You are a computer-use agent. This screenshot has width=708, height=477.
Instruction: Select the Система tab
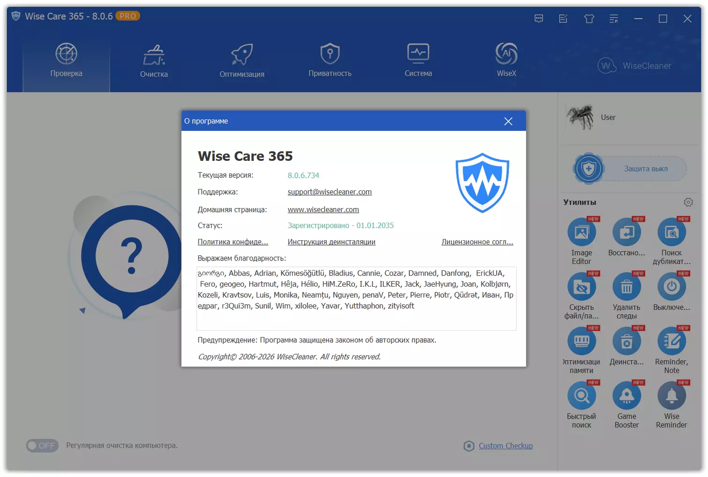(418, 60)
